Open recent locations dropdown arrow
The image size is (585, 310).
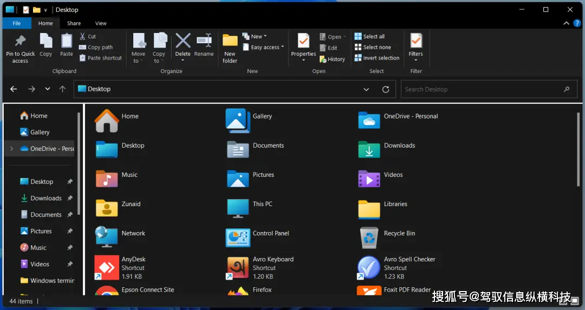click(47, 89)
